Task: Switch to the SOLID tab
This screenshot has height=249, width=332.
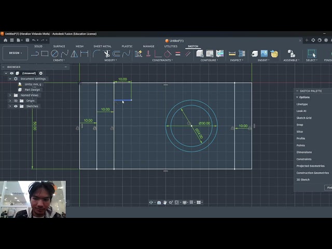Action: pos(38,46)
